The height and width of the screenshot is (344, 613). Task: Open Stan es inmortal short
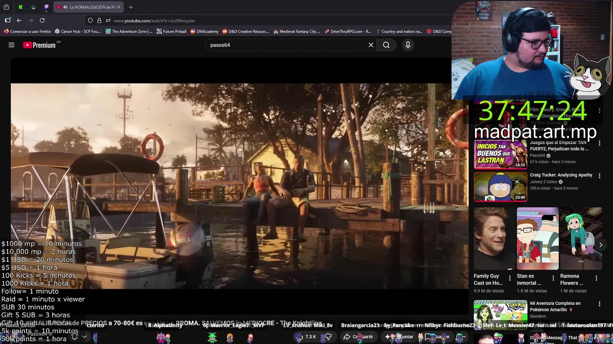point(537,238)
